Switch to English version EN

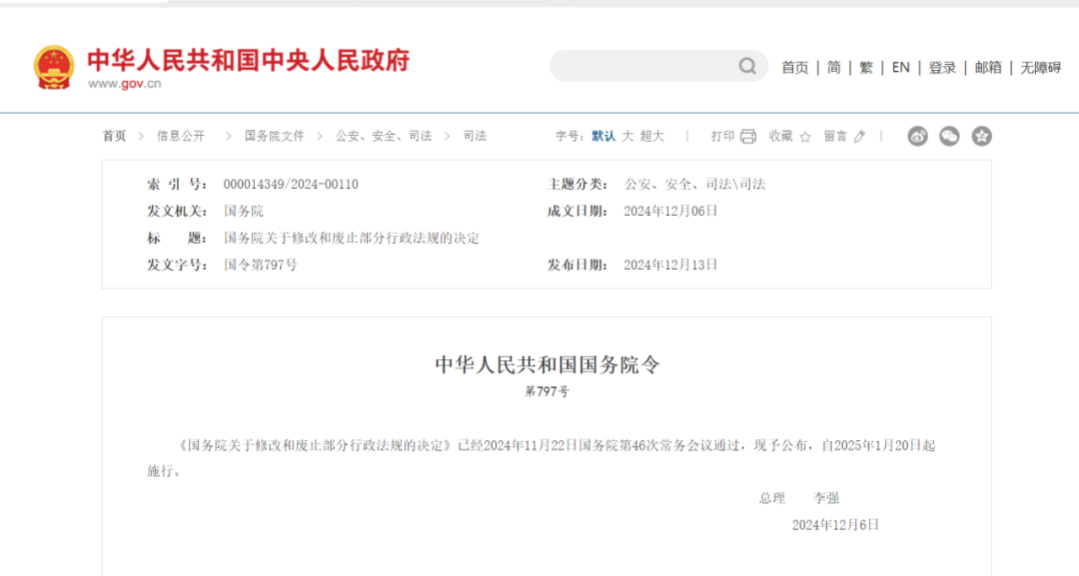pos(901,67)
